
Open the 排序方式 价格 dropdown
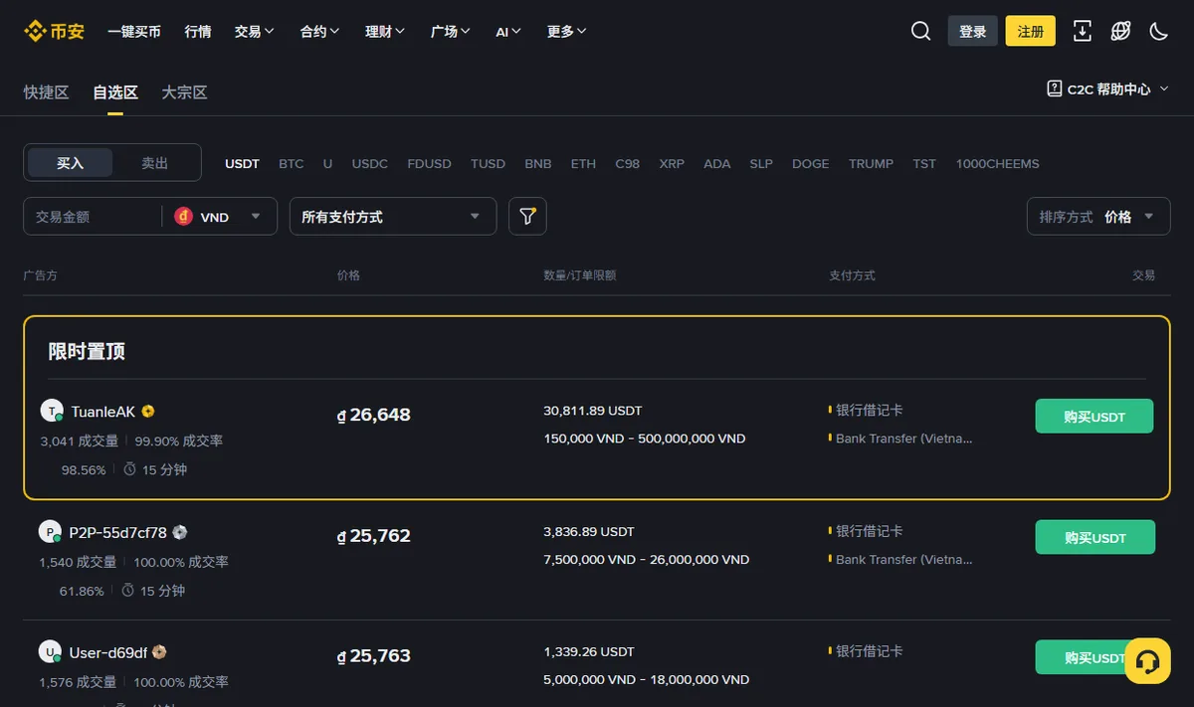click(1098, 216)
